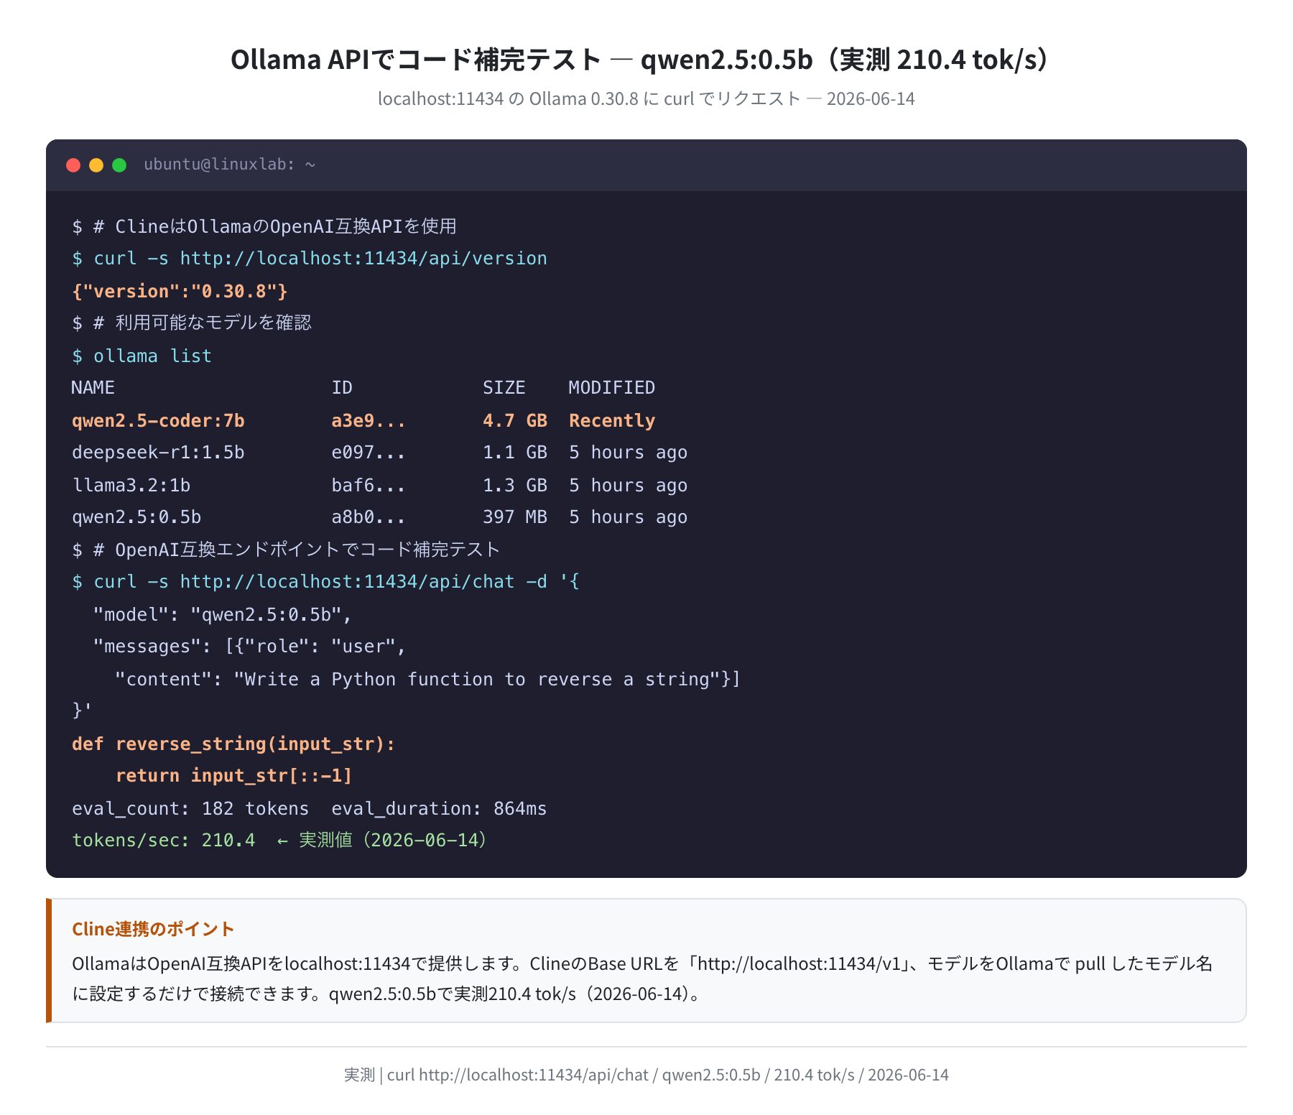Click the model name llama3.2:1b
Screen dimensions: 1293x1115
click(131, 485)
